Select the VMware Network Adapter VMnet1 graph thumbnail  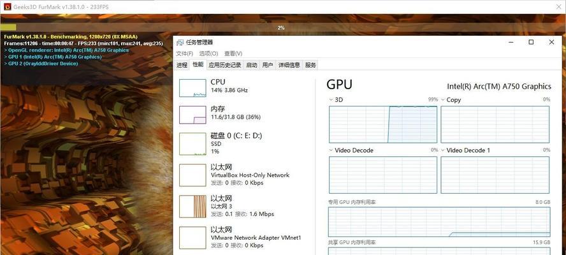point(192,238)
